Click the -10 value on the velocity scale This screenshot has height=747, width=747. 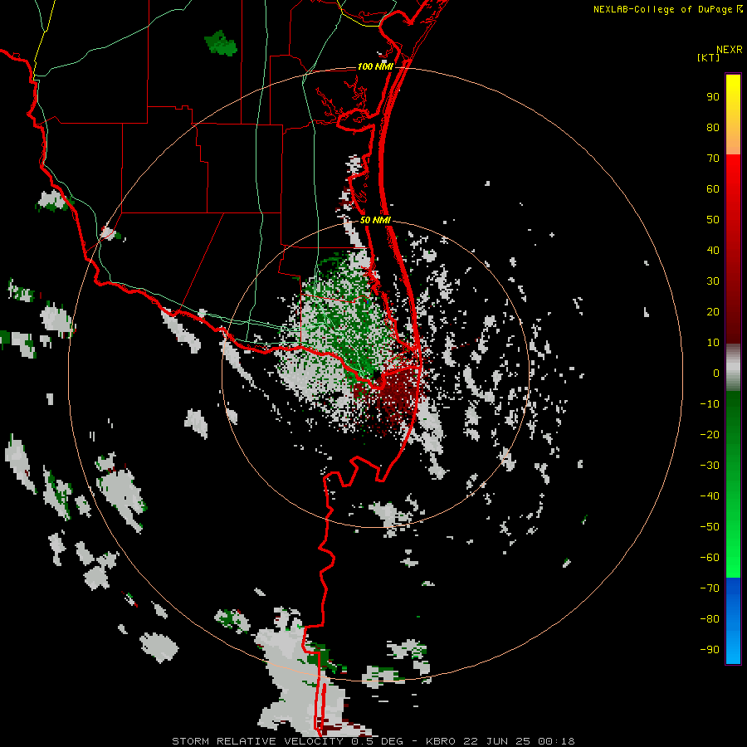point(710,404)
